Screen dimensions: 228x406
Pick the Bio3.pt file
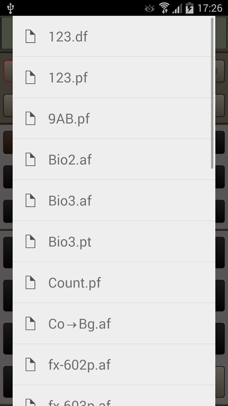(114, 242)
